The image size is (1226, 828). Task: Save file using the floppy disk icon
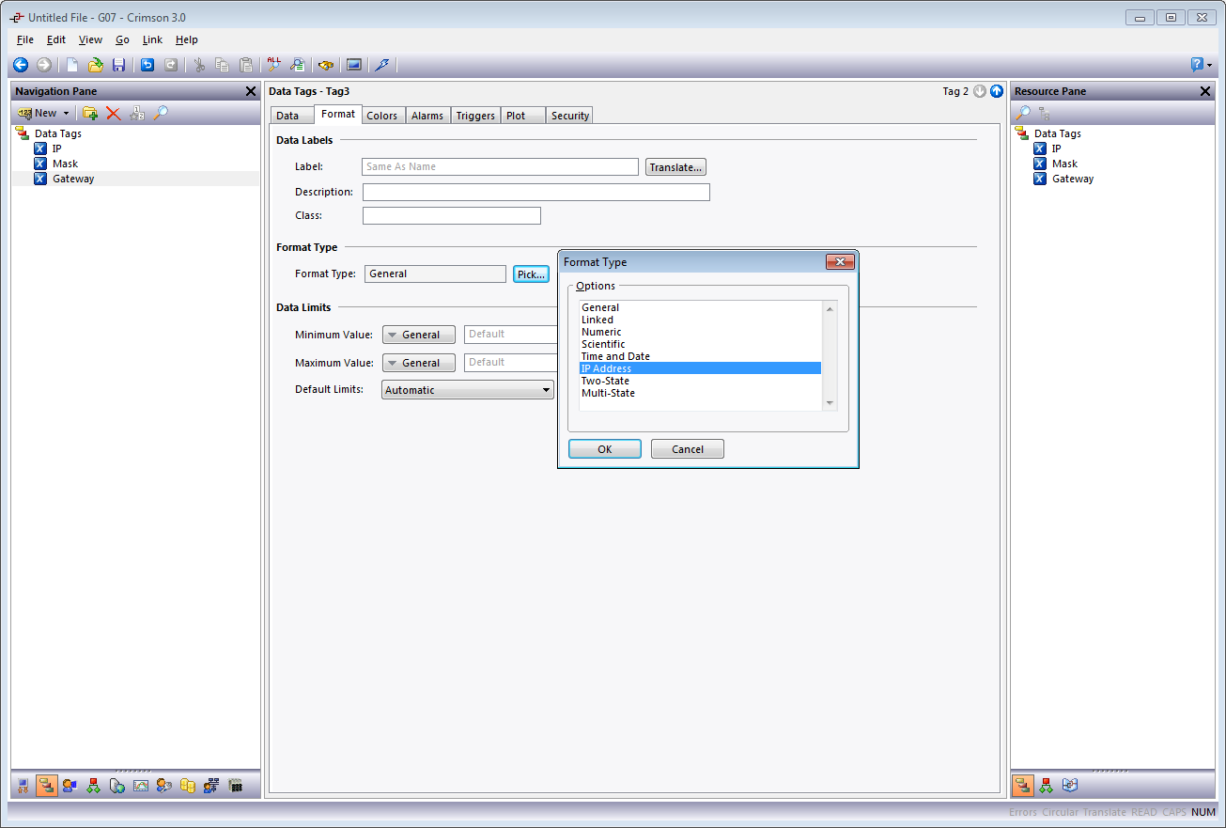(x=118, y=65)
